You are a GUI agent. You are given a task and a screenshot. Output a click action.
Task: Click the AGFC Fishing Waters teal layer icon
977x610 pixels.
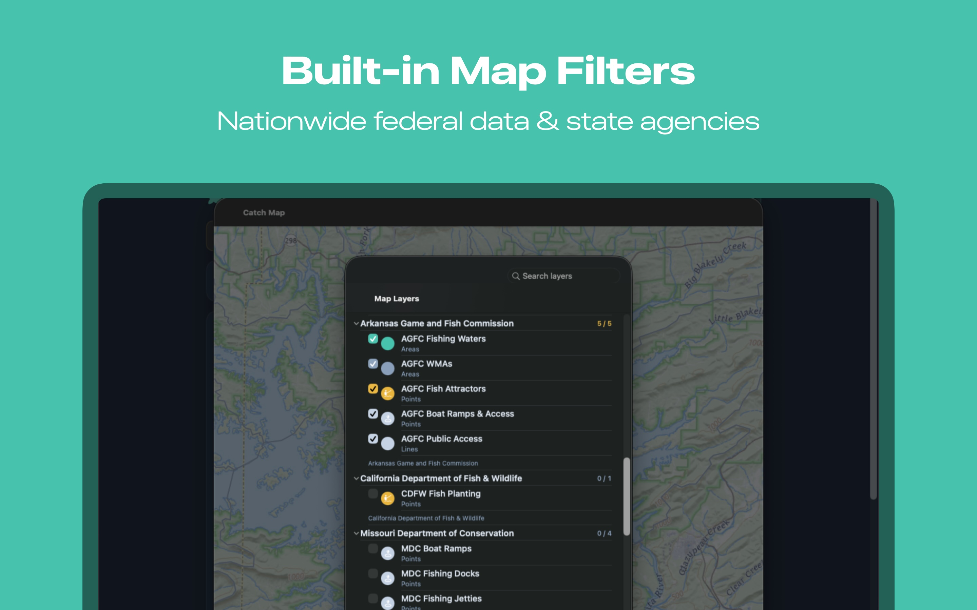tap(387, 343)
